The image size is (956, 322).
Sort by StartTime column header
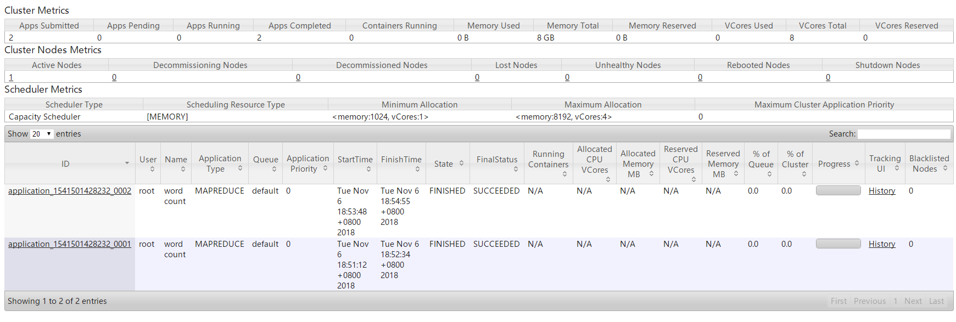(x=368, y=170)
